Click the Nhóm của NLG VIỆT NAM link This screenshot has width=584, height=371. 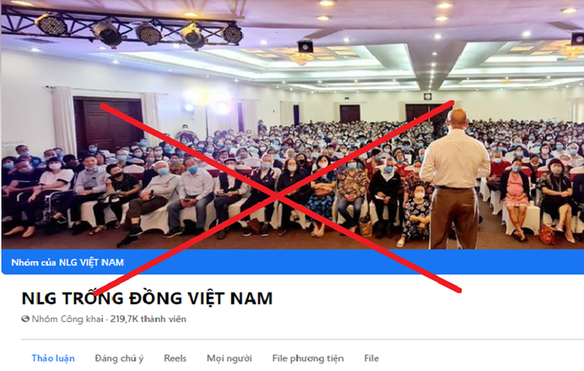coord(67,263)
